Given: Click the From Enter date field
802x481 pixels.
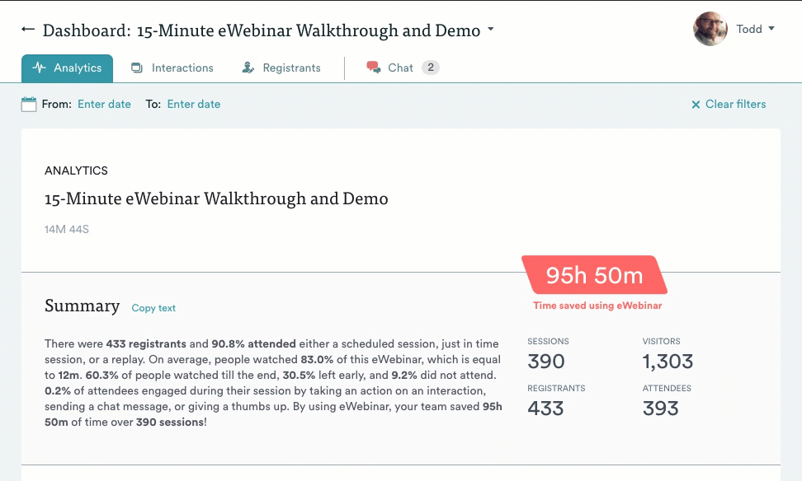Looking at the screenshot, I should (105, 104).
